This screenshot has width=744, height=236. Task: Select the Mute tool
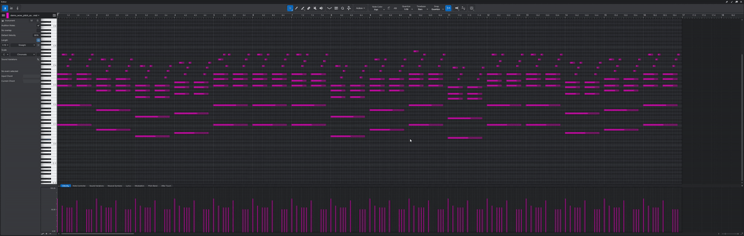coord(315,8)
